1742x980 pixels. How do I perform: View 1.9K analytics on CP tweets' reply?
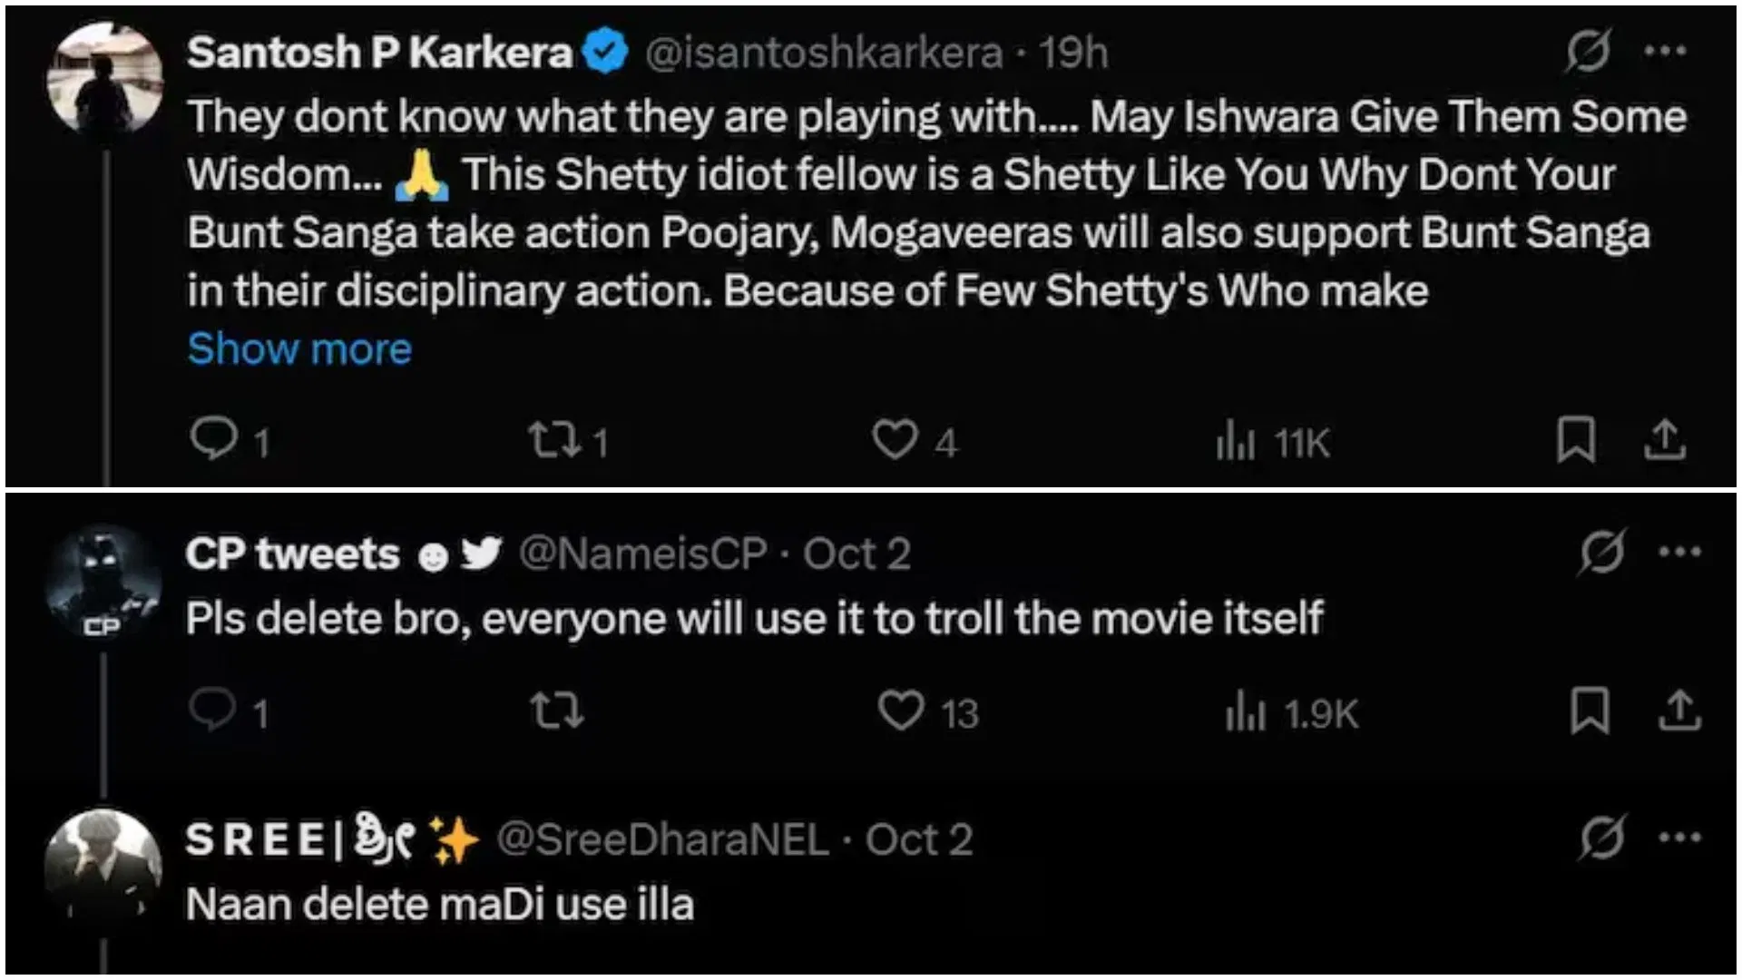(1244, 713)
